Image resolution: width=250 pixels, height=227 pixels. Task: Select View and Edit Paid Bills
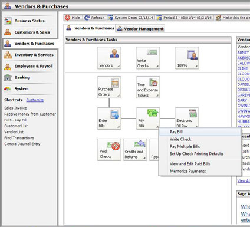click(190, 164)
